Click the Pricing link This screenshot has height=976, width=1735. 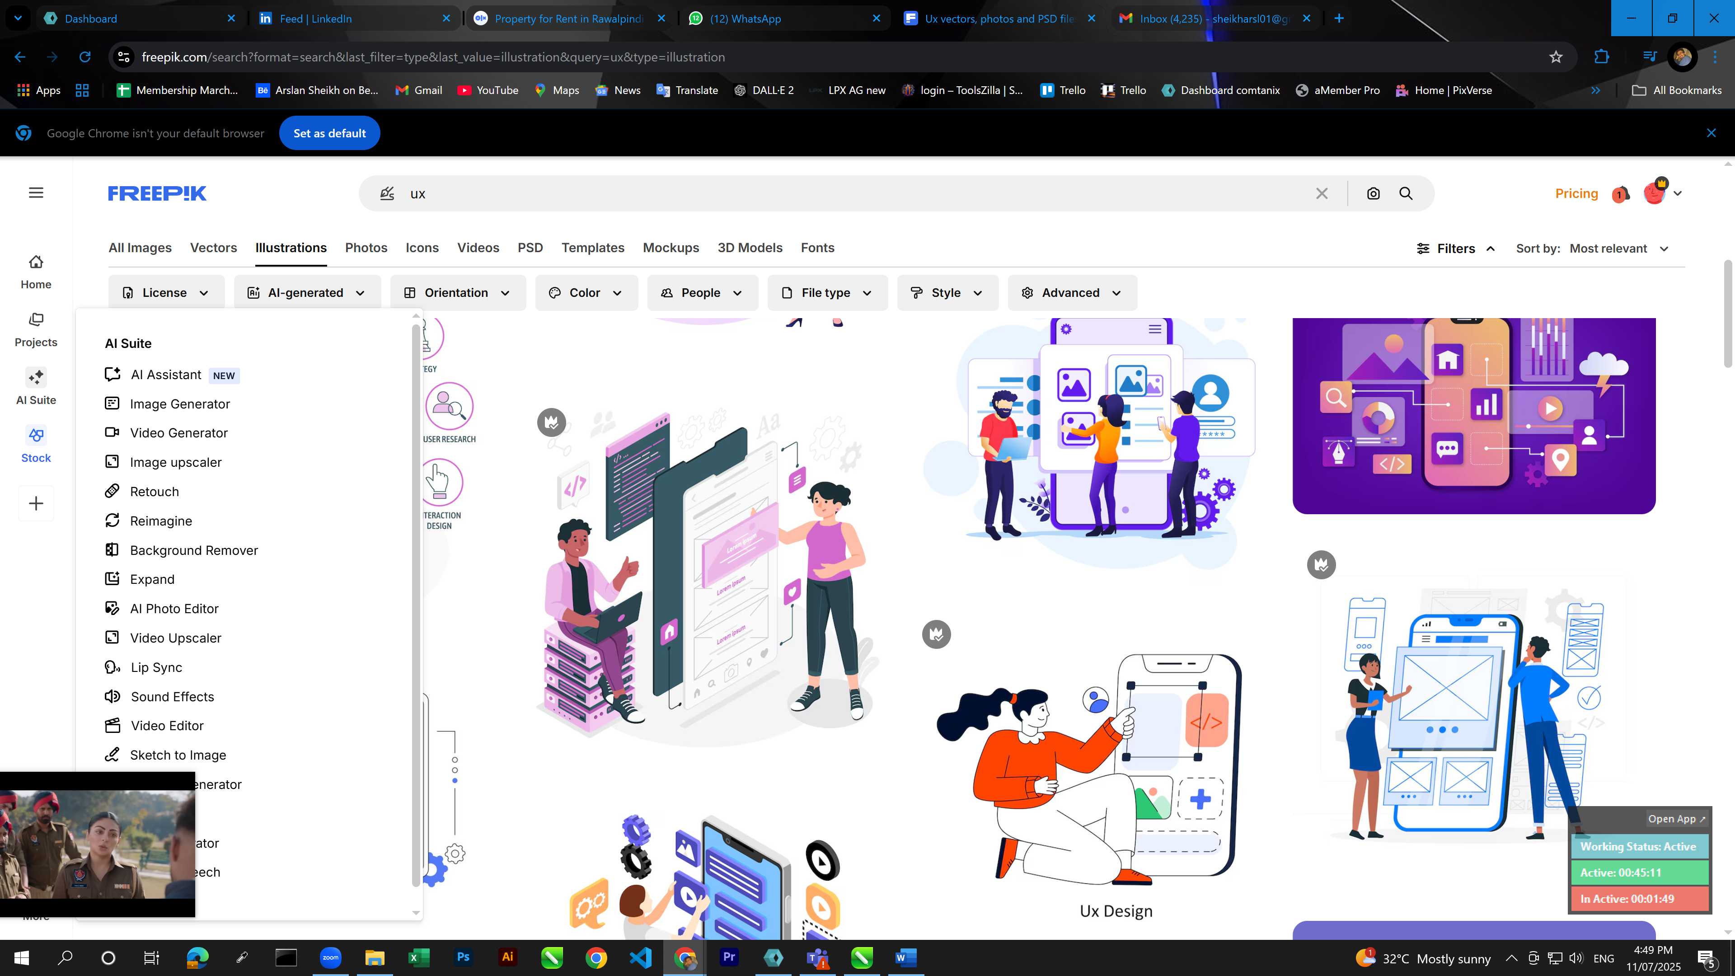click(1576, 193)
